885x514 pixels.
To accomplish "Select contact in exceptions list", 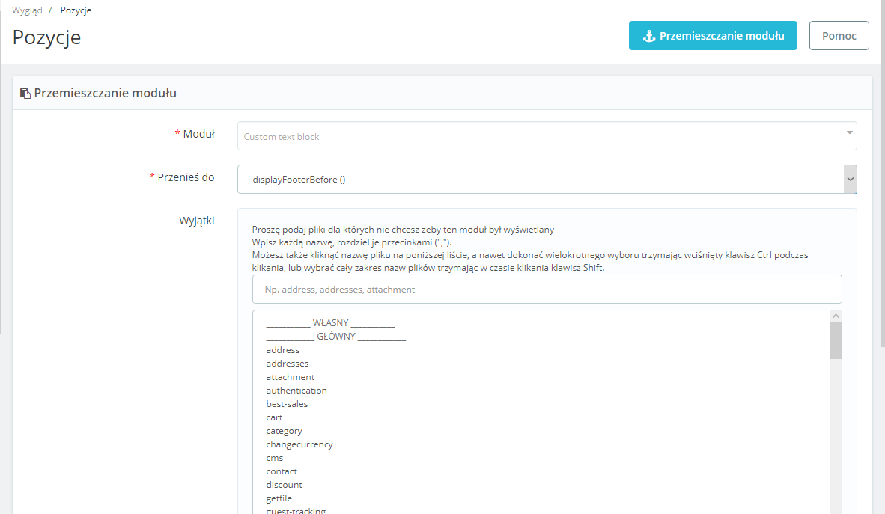I will point(281,471).
